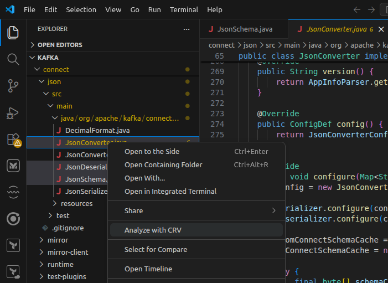388x283 pixels.
Task: Open the Edit menu
Action: click(x=50, y=9)
